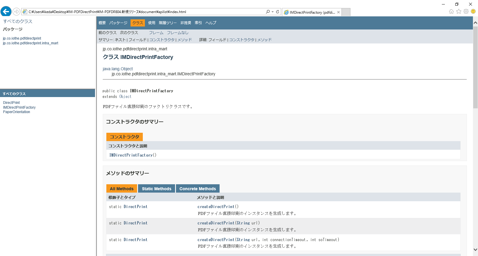Click the browser forward arrow button
The height and width of the screenshot is (256, 478).
(16, 12)
